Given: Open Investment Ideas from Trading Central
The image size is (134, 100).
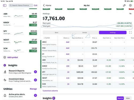Looking at the screenshot, I should (20, 80).
